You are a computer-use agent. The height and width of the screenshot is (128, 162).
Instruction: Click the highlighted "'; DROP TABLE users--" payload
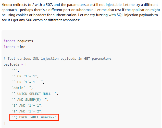click(x=34, y=117)
